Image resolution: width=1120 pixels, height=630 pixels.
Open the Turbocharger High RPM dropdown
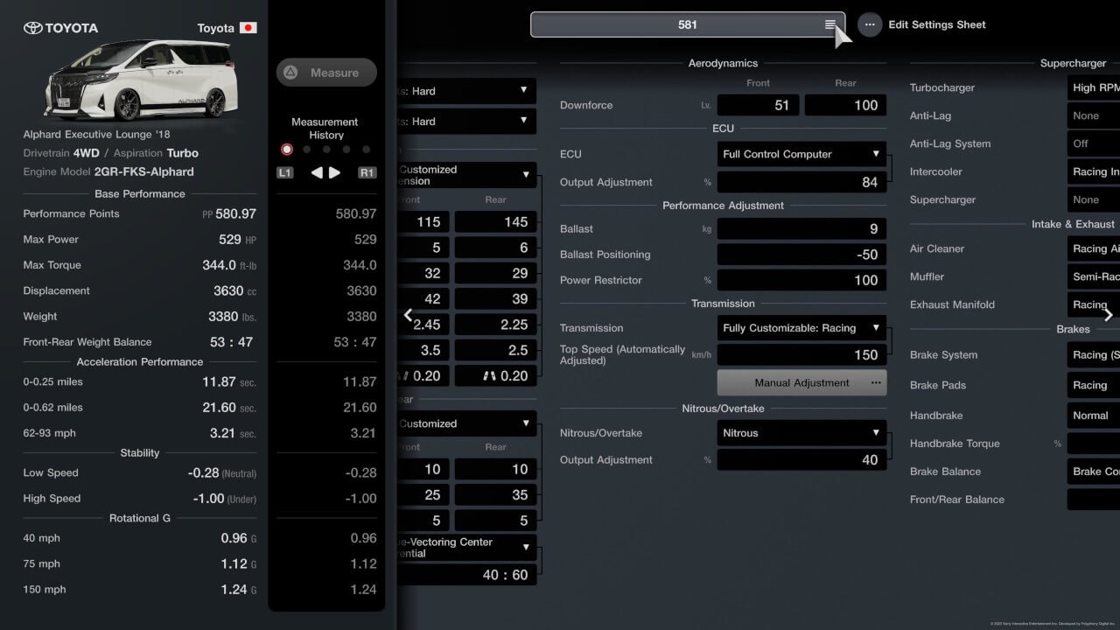click(1094, 87)
